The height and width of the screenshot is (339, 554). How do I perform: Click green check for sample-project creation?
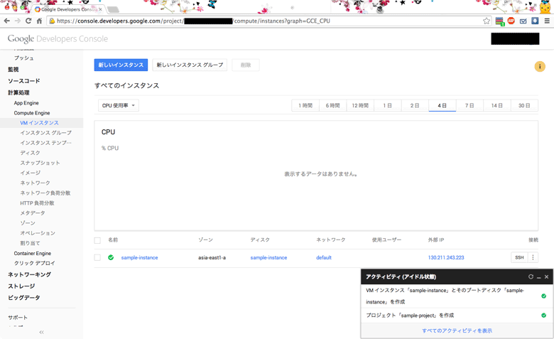544,315
